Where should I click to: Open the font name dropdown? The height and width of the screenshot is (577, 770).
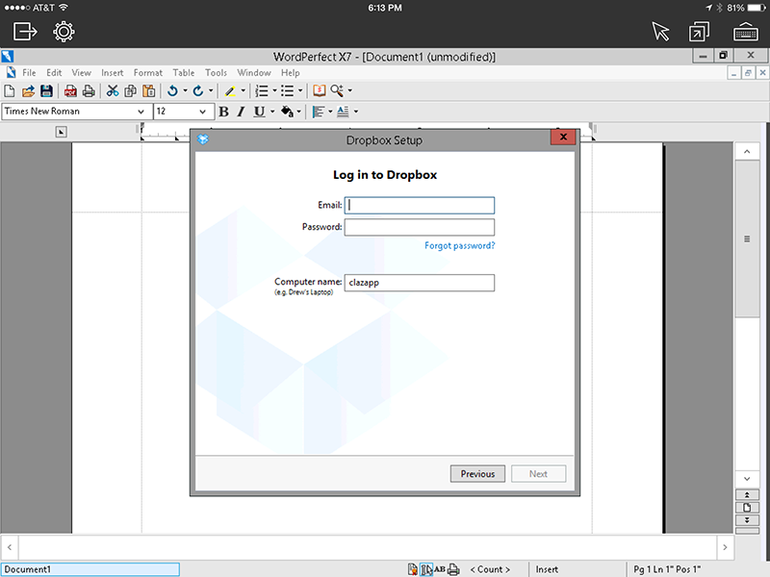(x=141, y=112)
